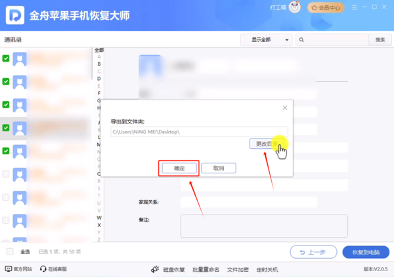Click the magnifier search icon

[301, 39]
